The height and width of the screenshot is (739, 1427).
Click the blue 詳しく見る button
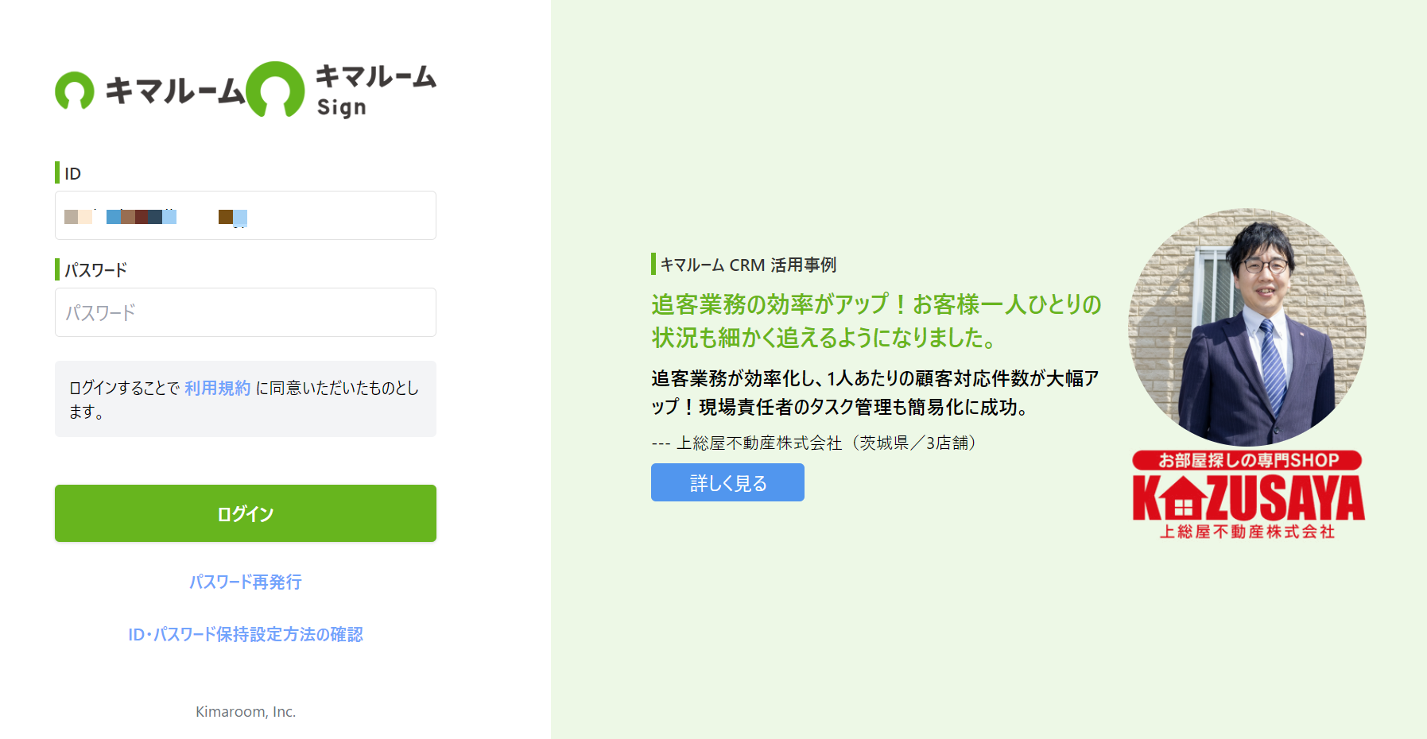coord(727,482)
